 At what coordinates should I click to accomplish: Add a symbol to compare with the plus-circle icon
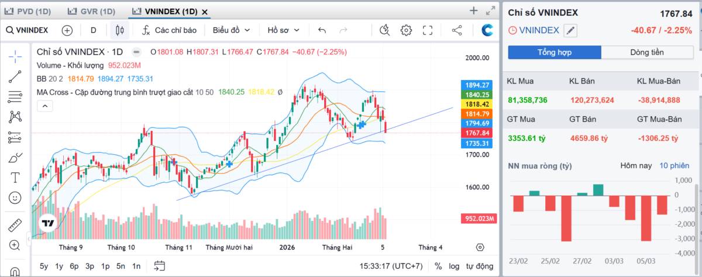coord(67,30)
